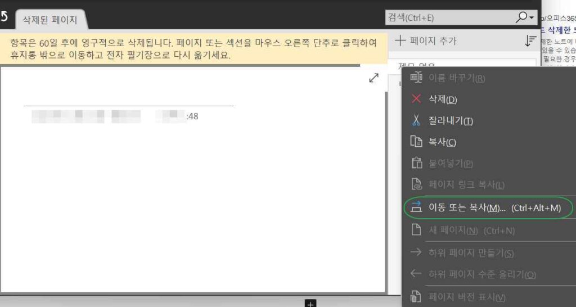
Task: Click the magnifier search icon
Action: (x=521, y=17)
